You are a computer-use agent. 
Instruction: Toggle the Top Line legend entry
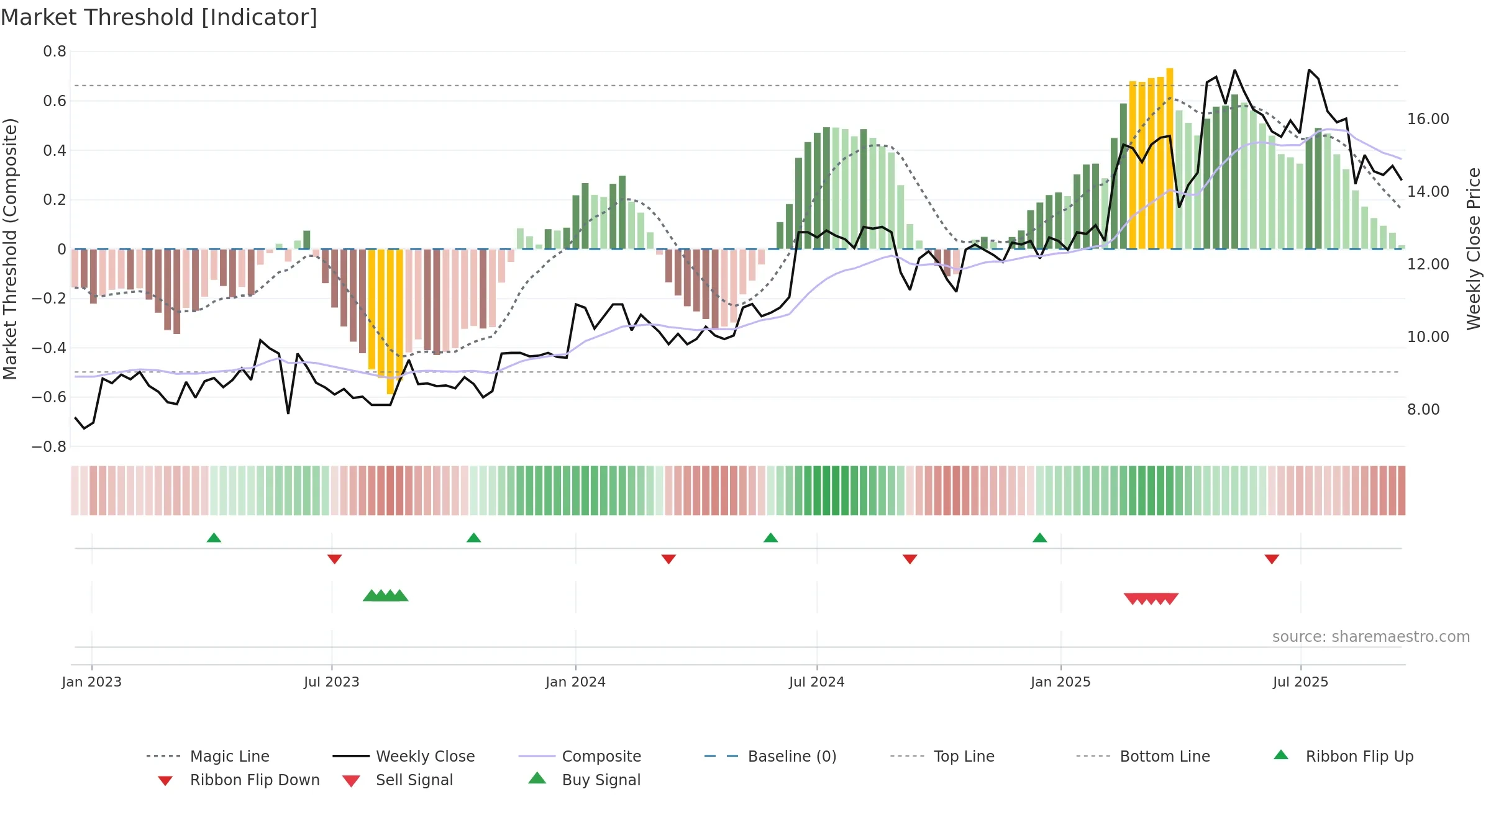(x=942, y=756)
